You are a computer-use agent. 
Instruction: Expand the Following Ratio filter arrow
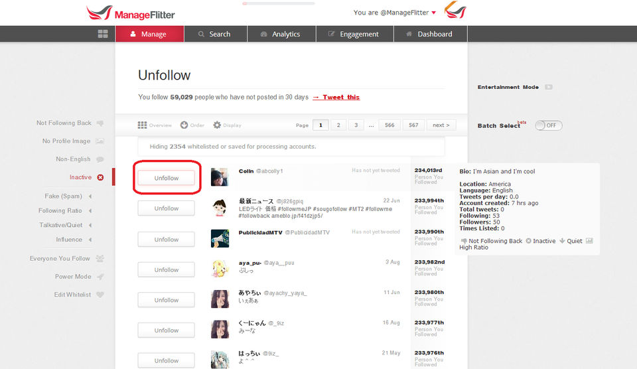[x=90, y=210]
